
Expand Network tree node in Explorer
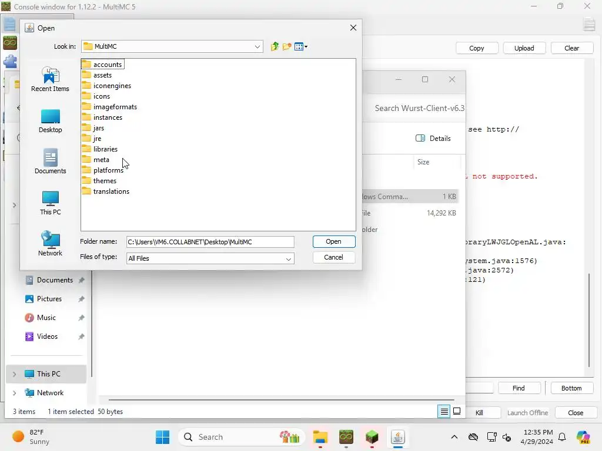pos(15,393)
